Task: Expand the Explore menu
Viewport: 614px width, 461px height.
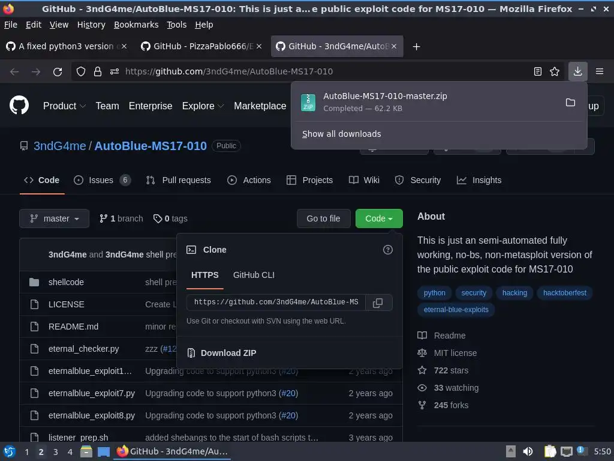Action: coord(203,106)
